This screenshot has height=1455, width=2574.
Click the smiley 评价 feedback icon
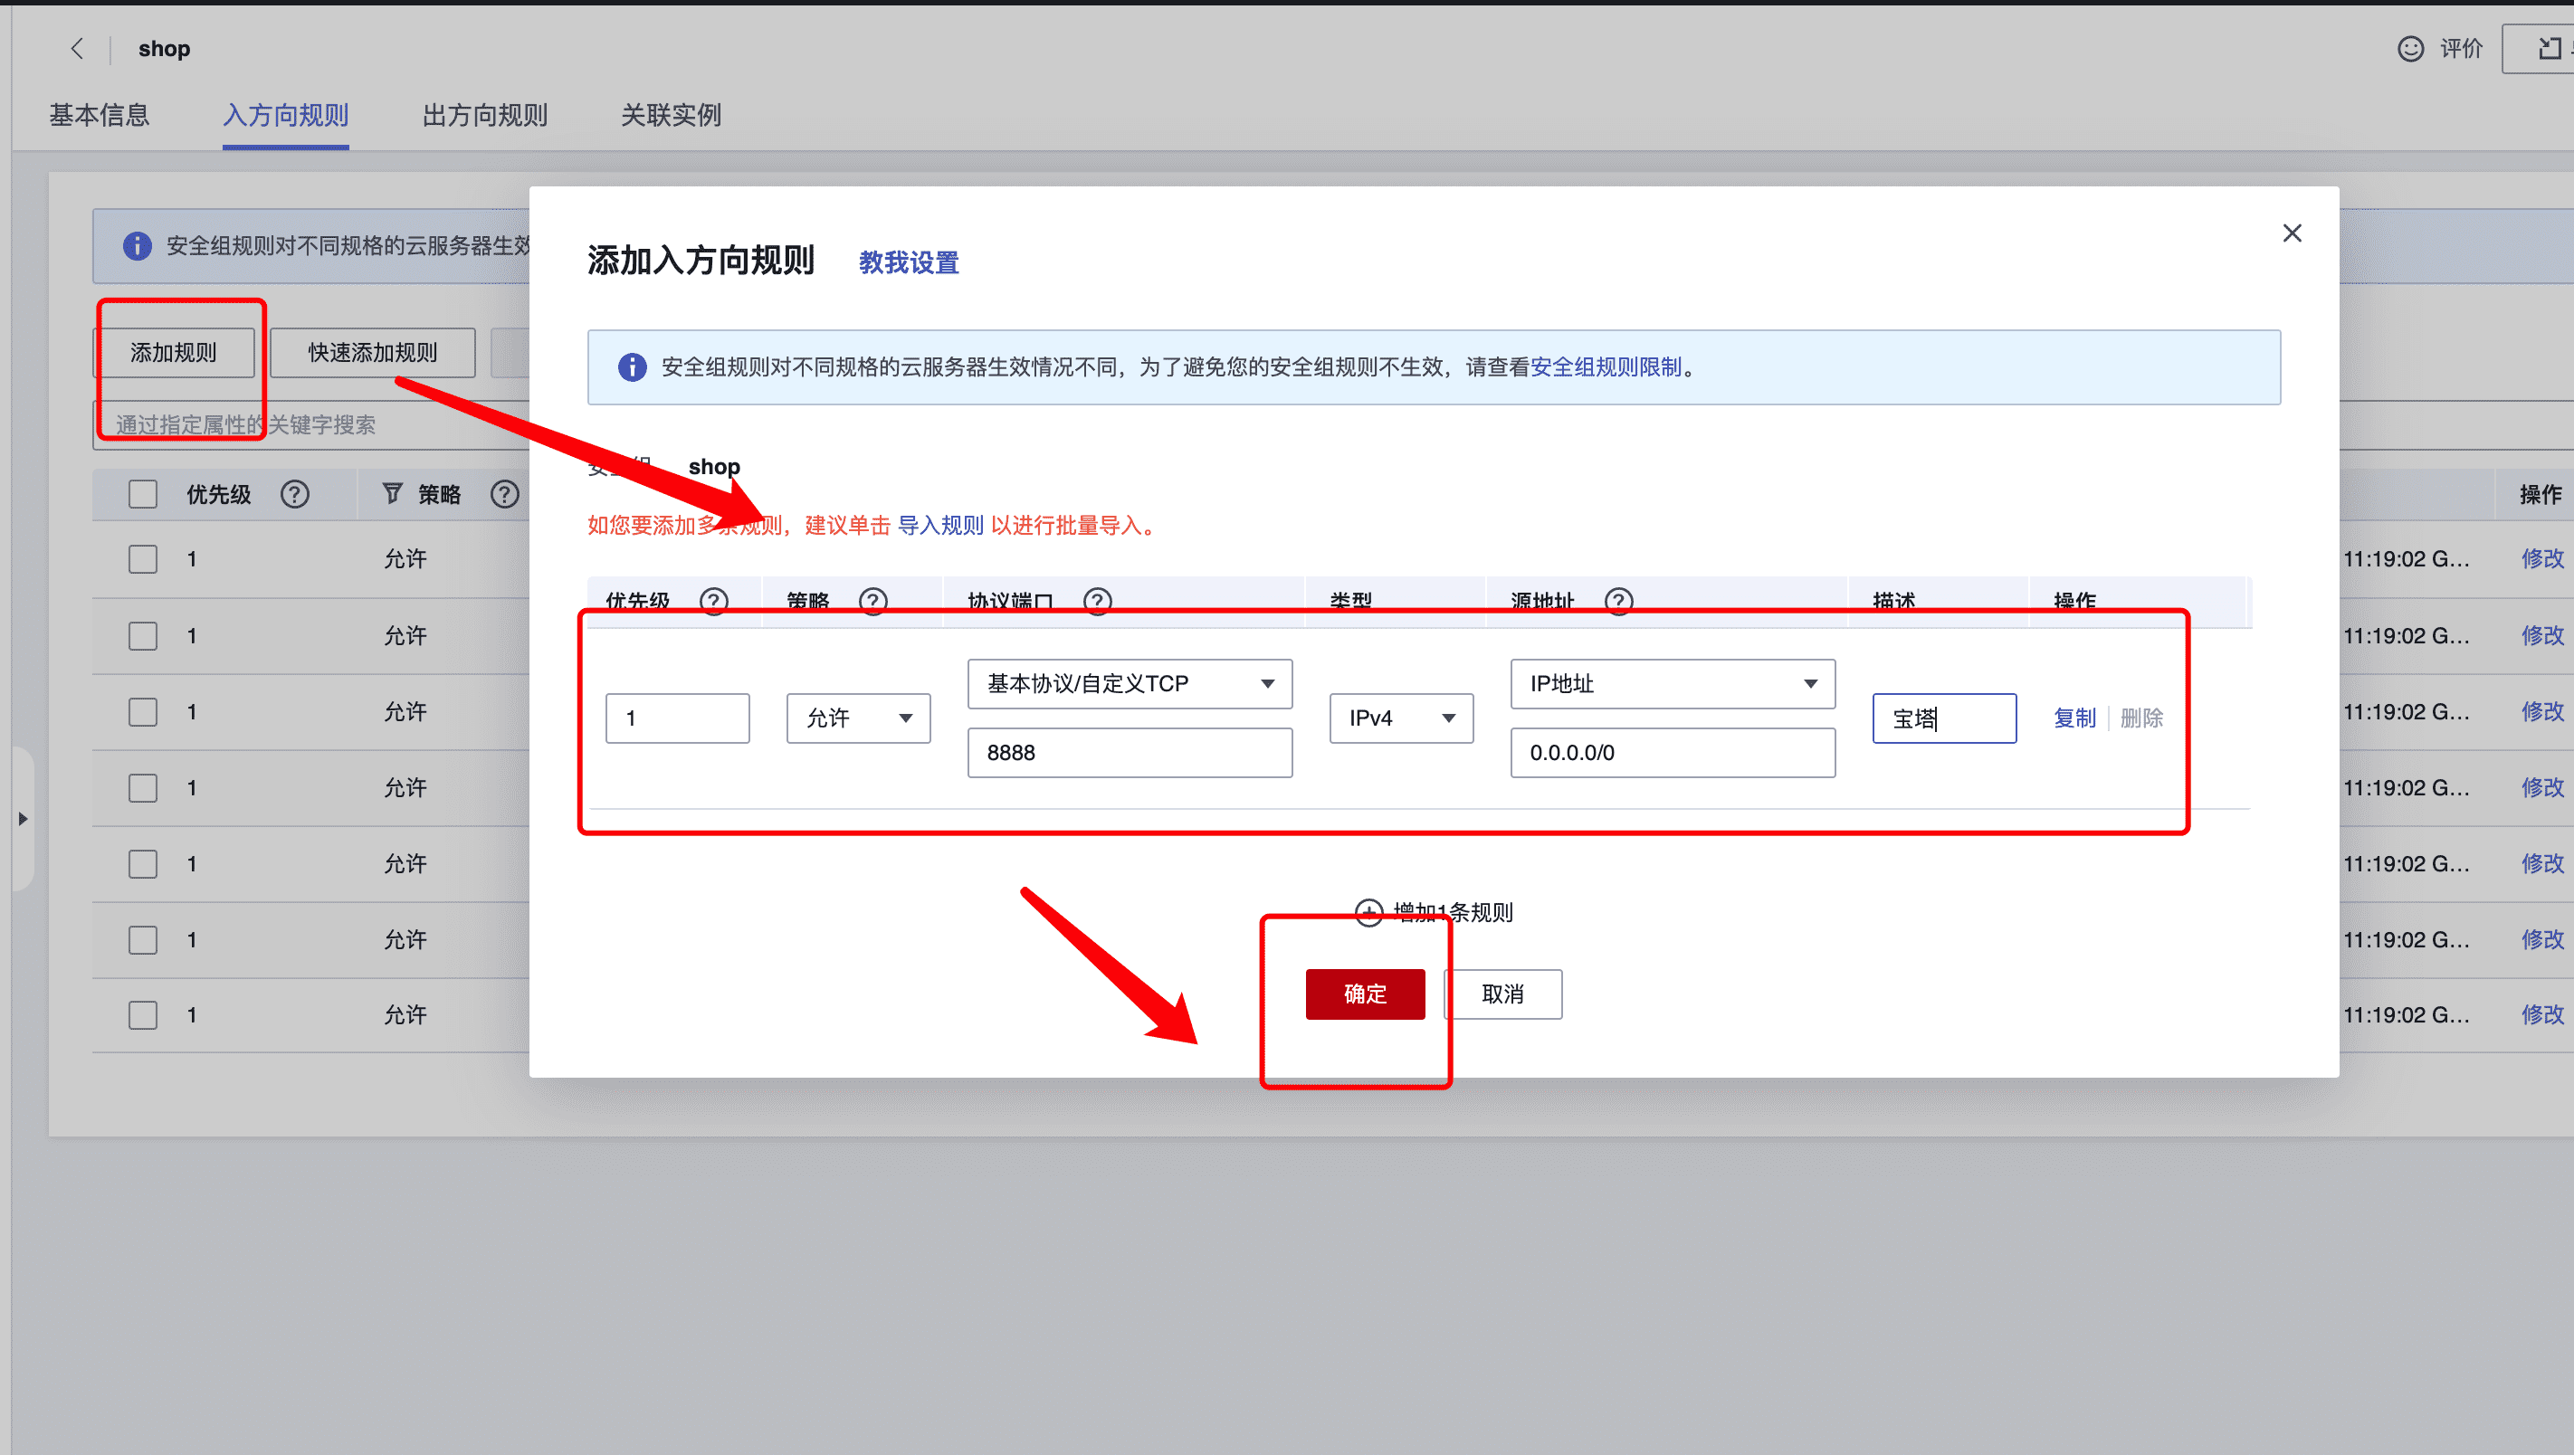click(x=2410, y=48)
